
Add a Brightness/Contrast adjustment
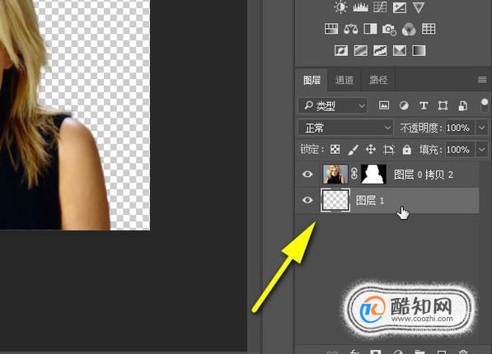click(340, 7)
